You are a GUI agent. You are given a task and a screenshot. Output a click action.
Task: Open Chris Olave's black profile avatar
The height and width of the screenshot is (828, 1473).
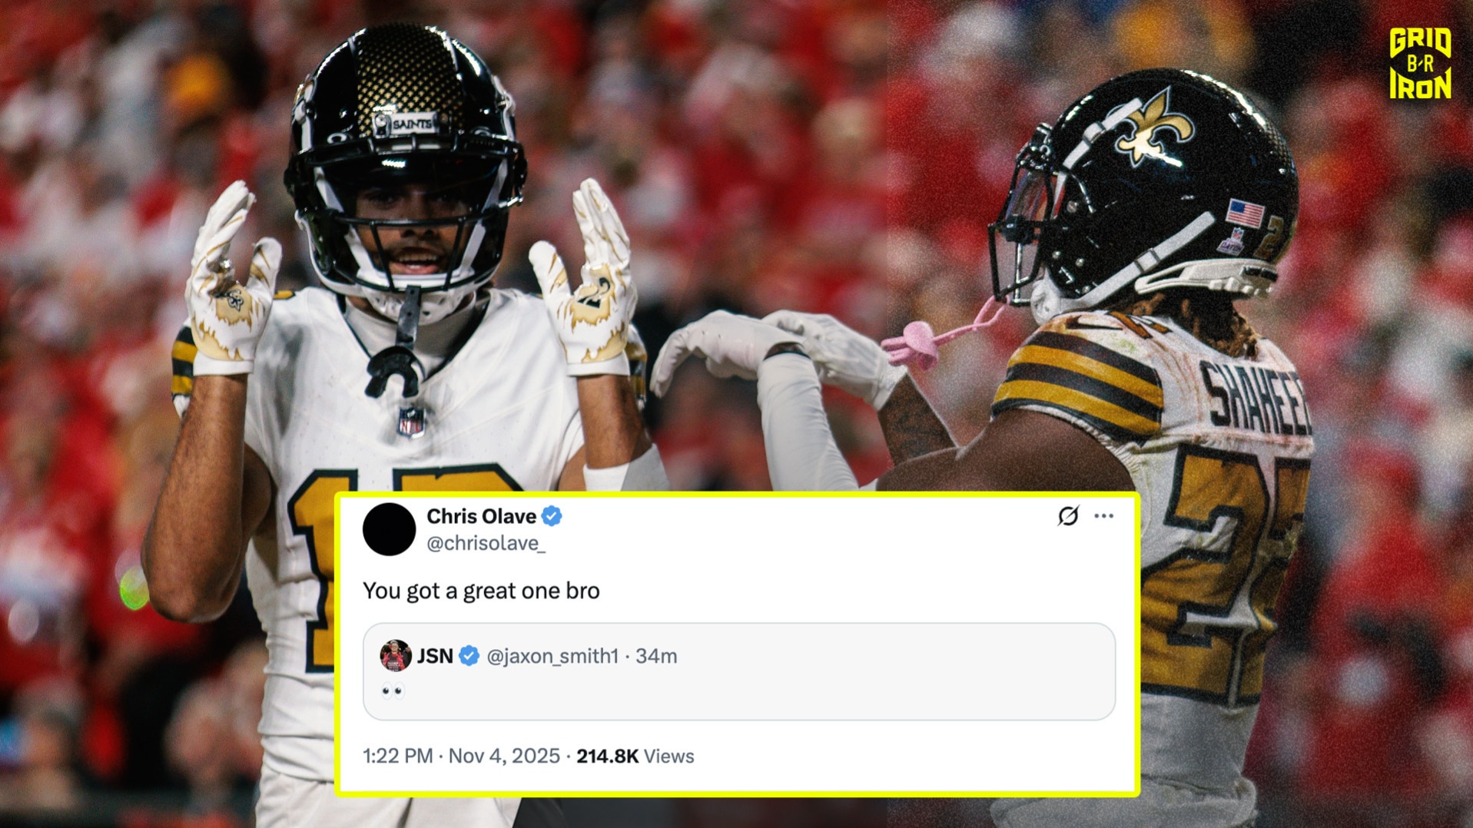(x=389, y=529)
